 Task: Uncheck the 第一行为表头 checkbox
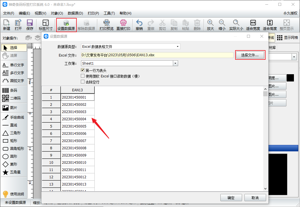tap(83, 70)
